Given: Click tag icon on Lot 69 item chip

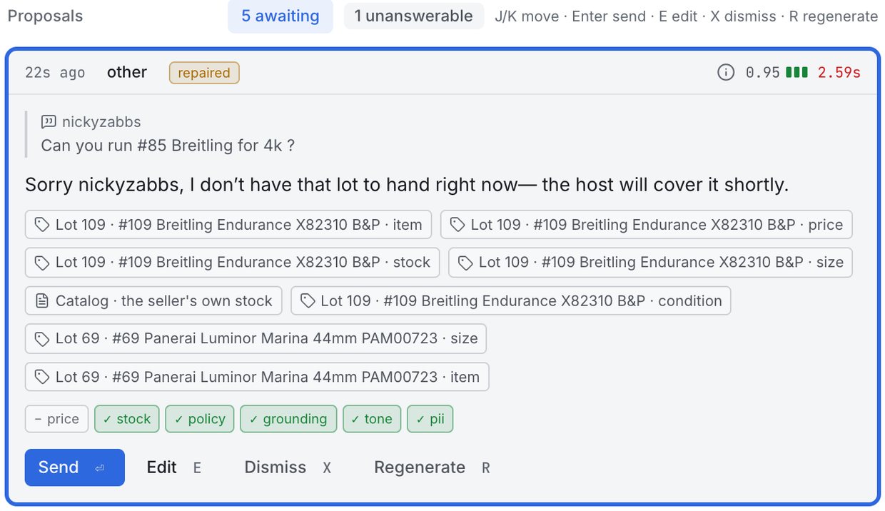Looking at the screenshot, I should coord(42,377).
